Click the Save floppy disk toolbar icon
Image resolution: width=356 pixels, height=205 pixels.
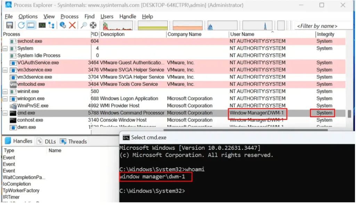[9, 25]
